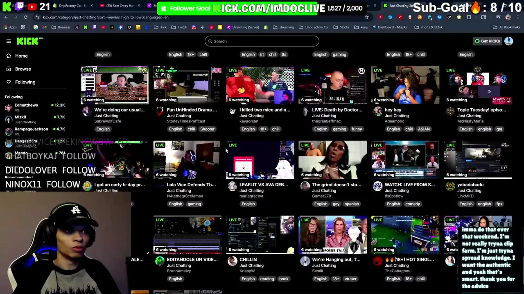Open Gamer278 stream thumbnail
Image resolution: width=524 pixels, height=294 pixels.
click(x=332, y=160)
